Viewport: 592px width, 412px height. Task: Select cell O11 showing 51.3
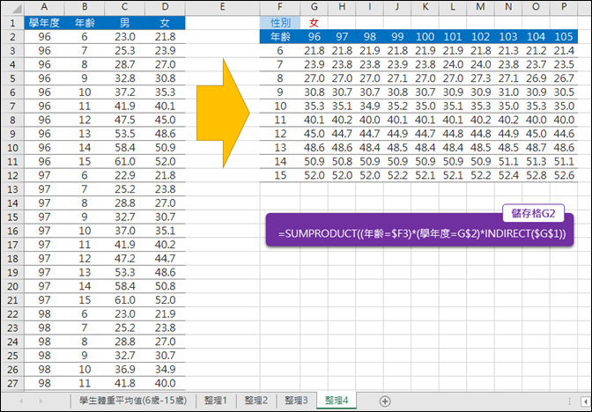[536, 161]
